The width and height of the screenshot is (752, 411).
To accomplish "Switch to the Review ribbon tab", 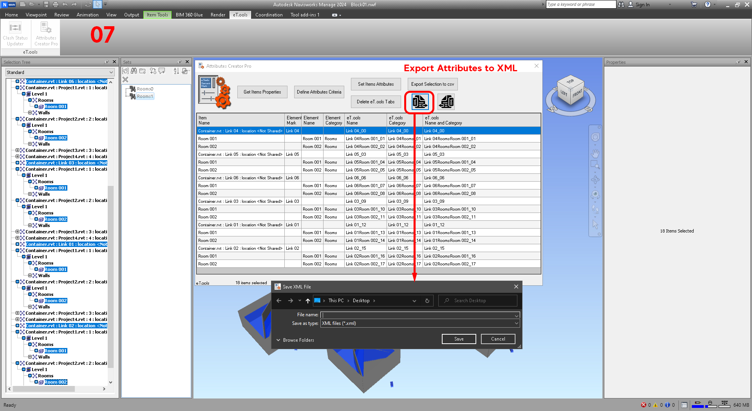I will [x=61, y=15].
